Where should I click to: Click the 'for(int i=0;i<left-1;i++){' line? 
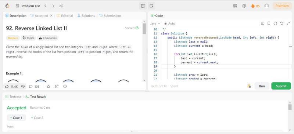195,54
